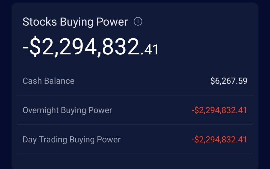Tap empty card area below Day Trading row

point(135,162)
